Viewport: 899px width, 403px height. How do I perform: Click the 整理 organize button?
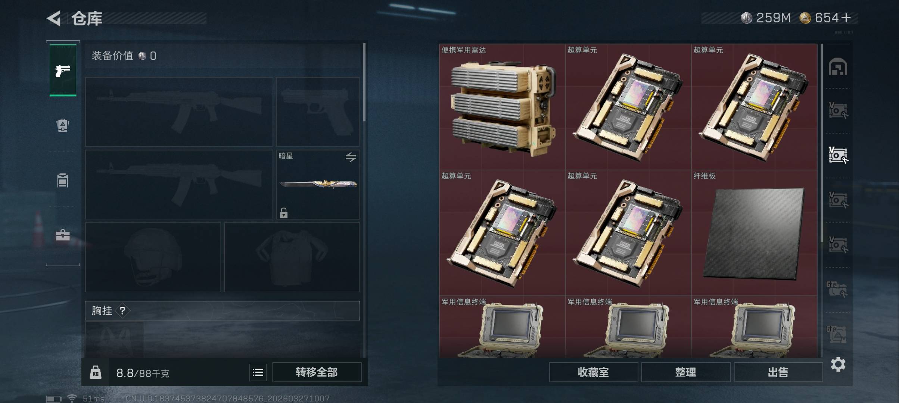click(x=685, y=372)
